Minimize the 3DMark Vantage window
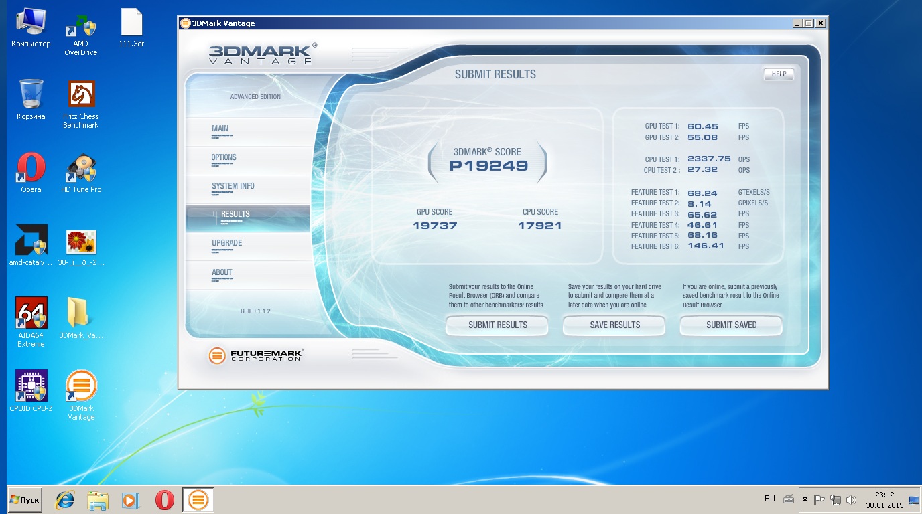Viewport: 922px width, 514px height. click(x=797, y=23)
